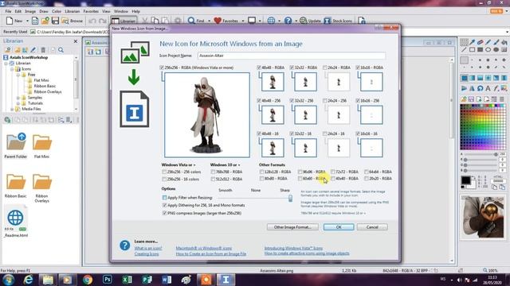Click the Help question mark toolbar icon
The height and width of the screenshot is (286, 510).
click(x=288, y=21)
